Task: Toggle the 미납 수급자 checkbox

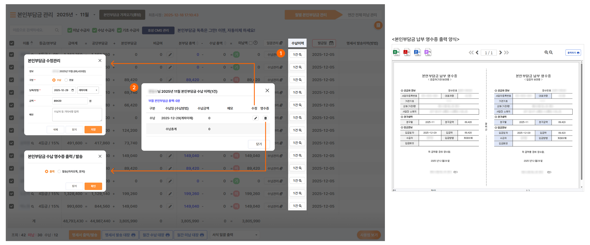Action: 70,30
